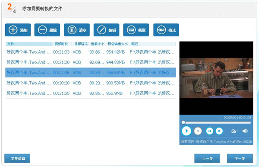Sort by the 预估输出大小 column header

117,44
